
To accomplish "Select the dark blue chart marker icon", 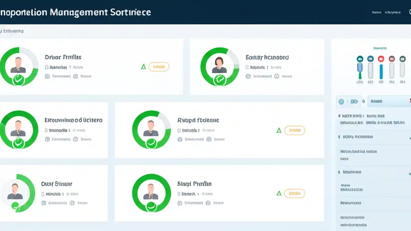I will point(370,59).
